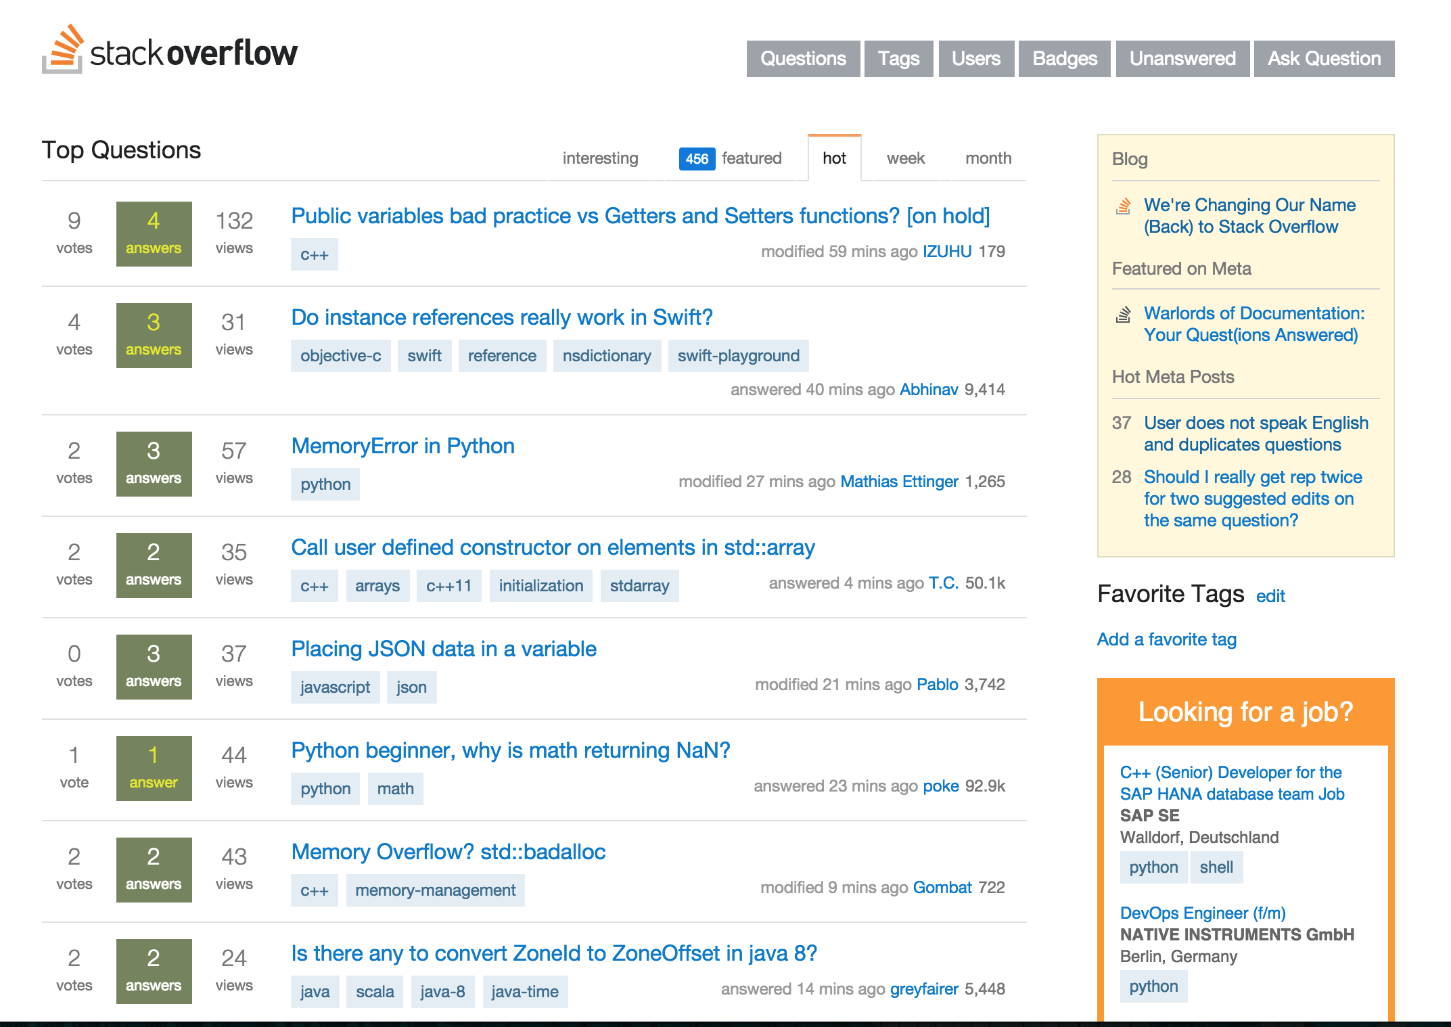This screenshot has width=1451, height=1027.
Task: Open user Mathias Ettinger's profile
Action: pyautogui.click(x=899, y=482)
